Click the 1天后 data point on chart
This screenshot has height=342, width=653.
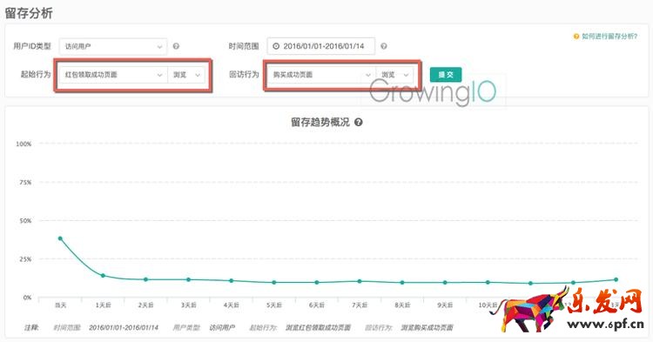click(103, 276)
